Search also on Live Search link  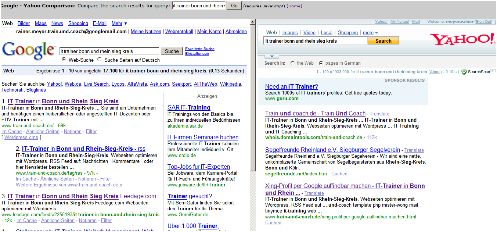[96, 84]
